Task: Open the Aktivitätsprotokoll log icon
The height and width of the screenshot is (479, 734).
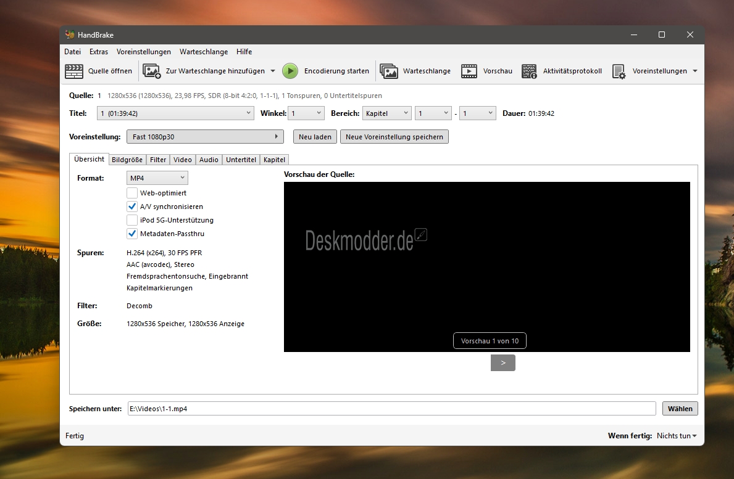Action: pyautogui.click(x=529, y=71)
